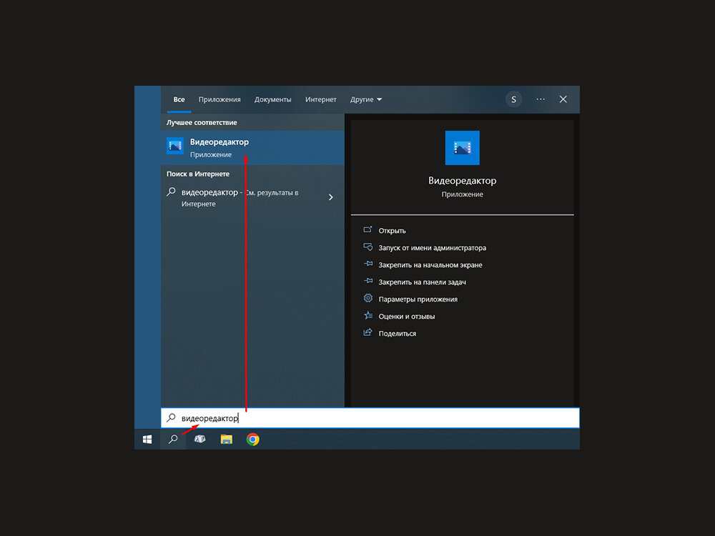This screenshot has height=536, width=715.
Task: Click the Видеоредактор icon in results list
Action: coord(175,146)
